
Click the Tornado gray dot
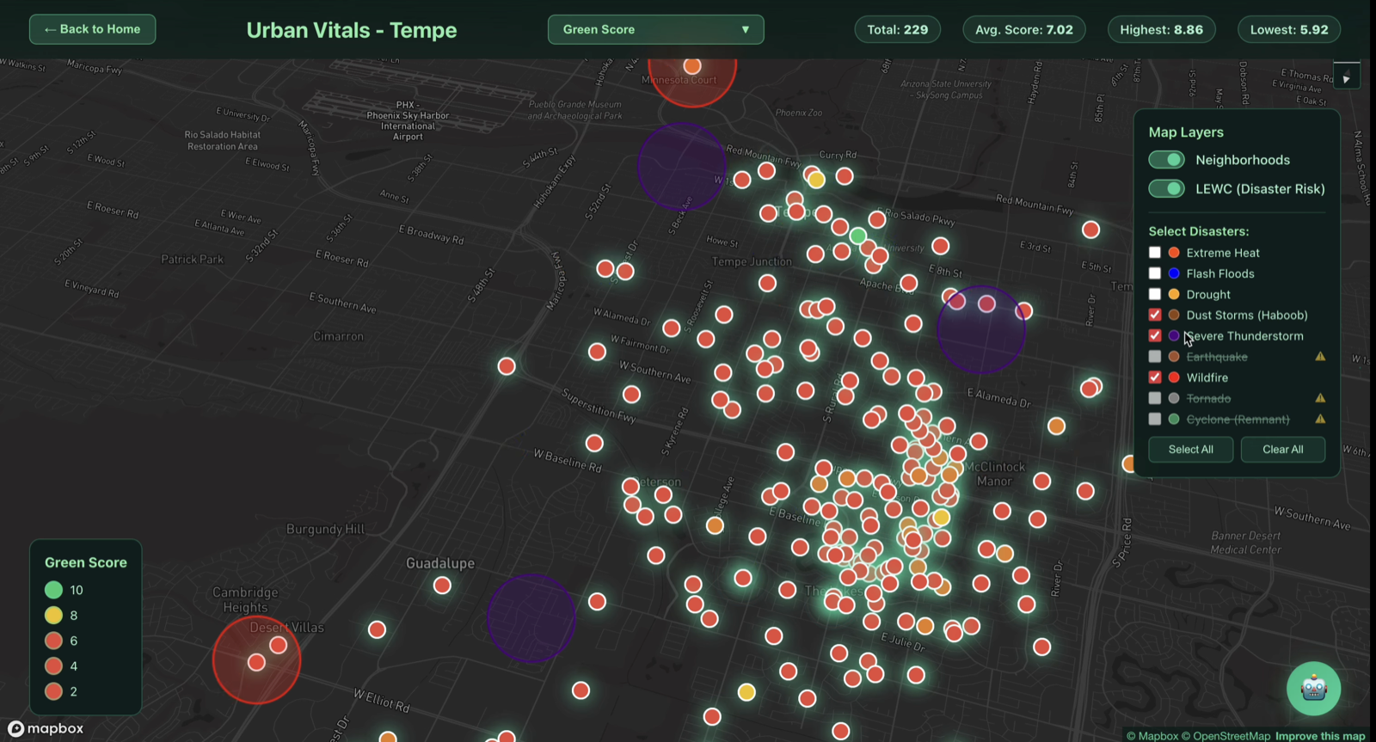click(1174, 398)
